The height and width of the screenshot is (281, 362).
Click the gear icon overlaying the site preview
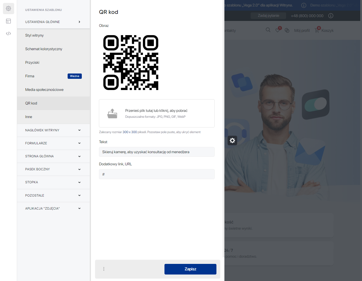(232, 140)
